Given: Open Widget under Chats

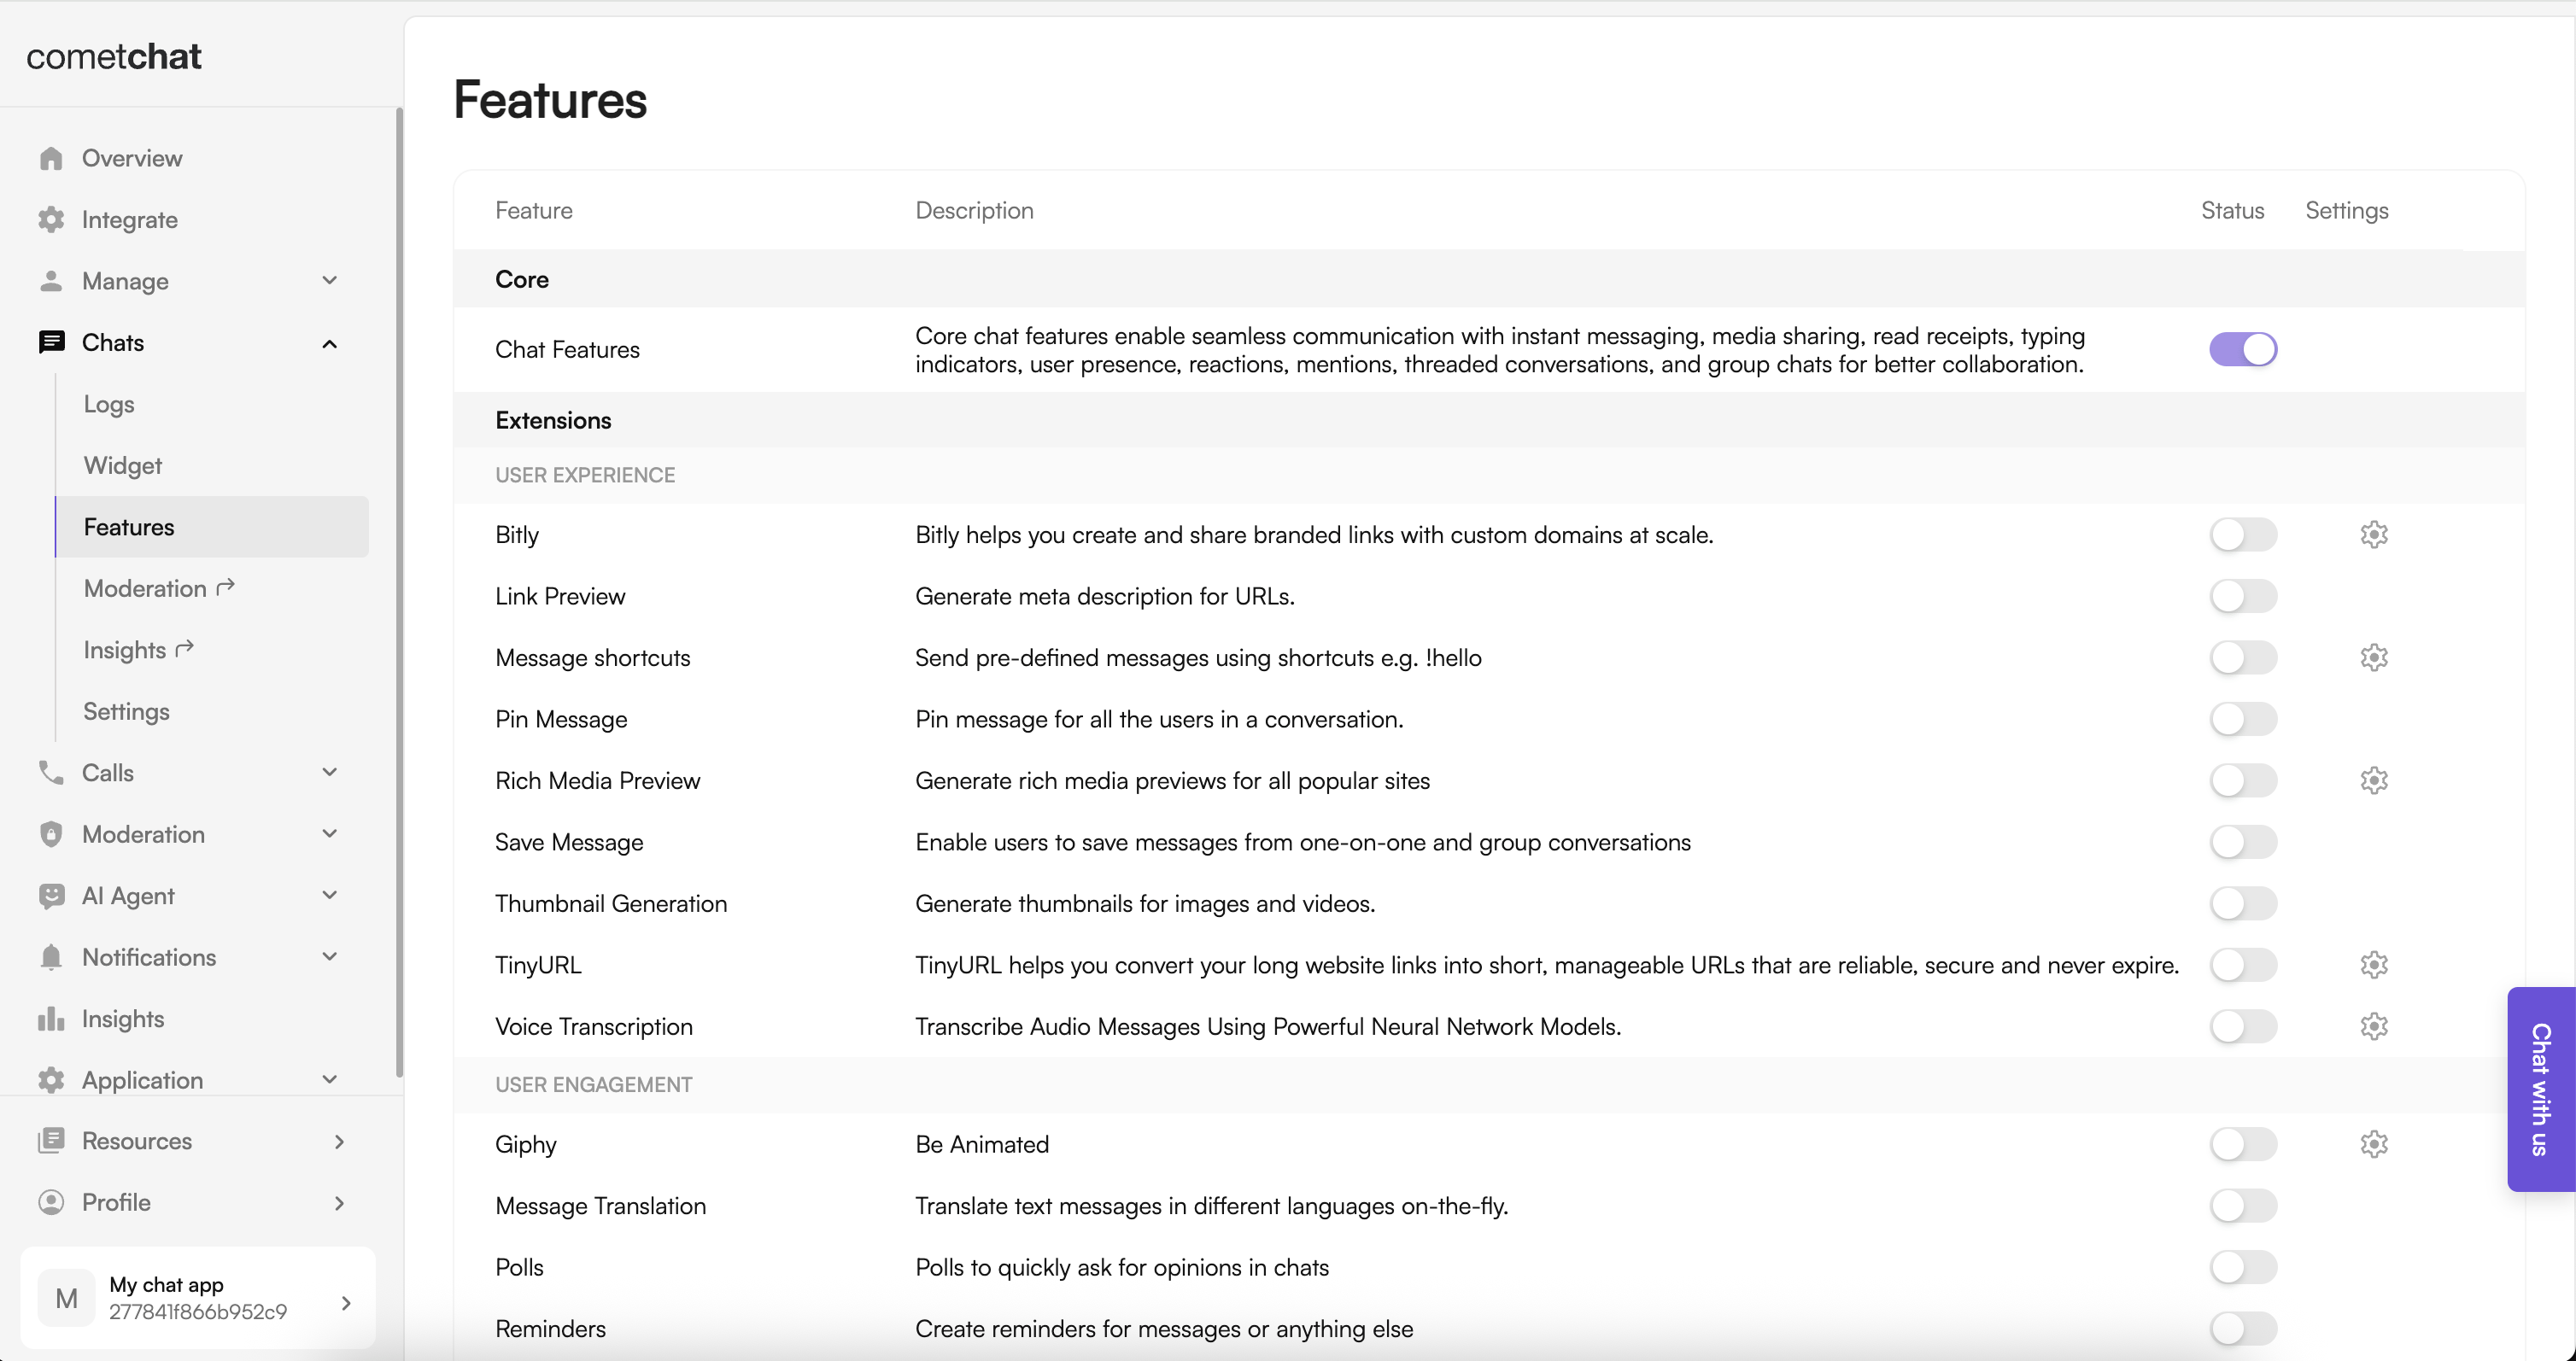Looking at the screenshot, I should [x=123, y=466].
